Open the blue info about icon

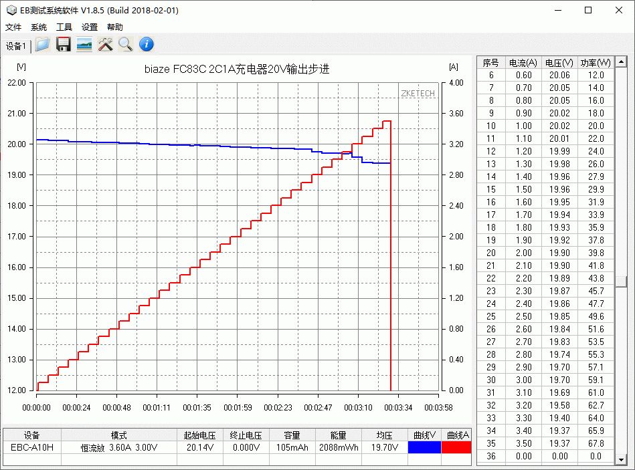146,44
